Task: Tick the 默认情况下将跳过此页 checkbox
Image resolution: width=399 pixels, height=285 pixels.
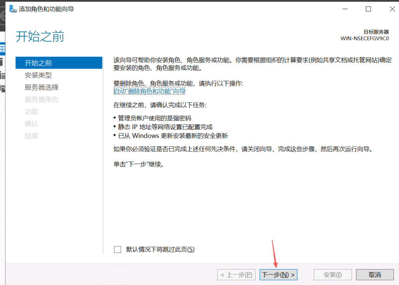Action: coord(118,250)
